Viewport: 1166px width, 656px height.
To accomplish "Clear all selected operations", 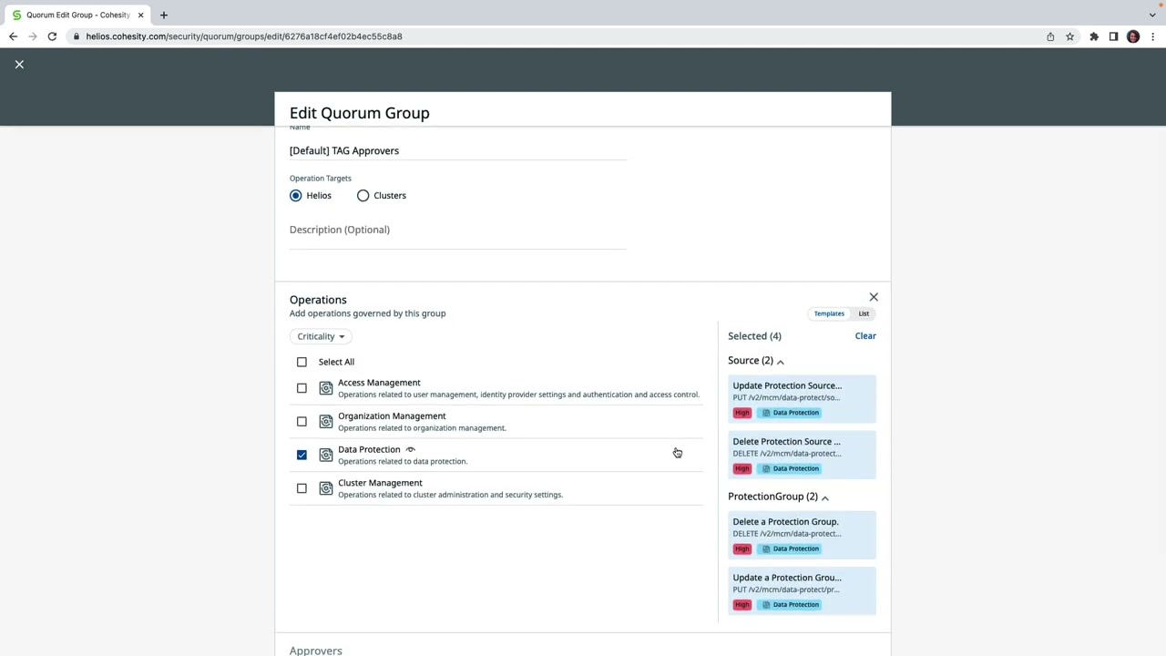I will tap(865, 336).
